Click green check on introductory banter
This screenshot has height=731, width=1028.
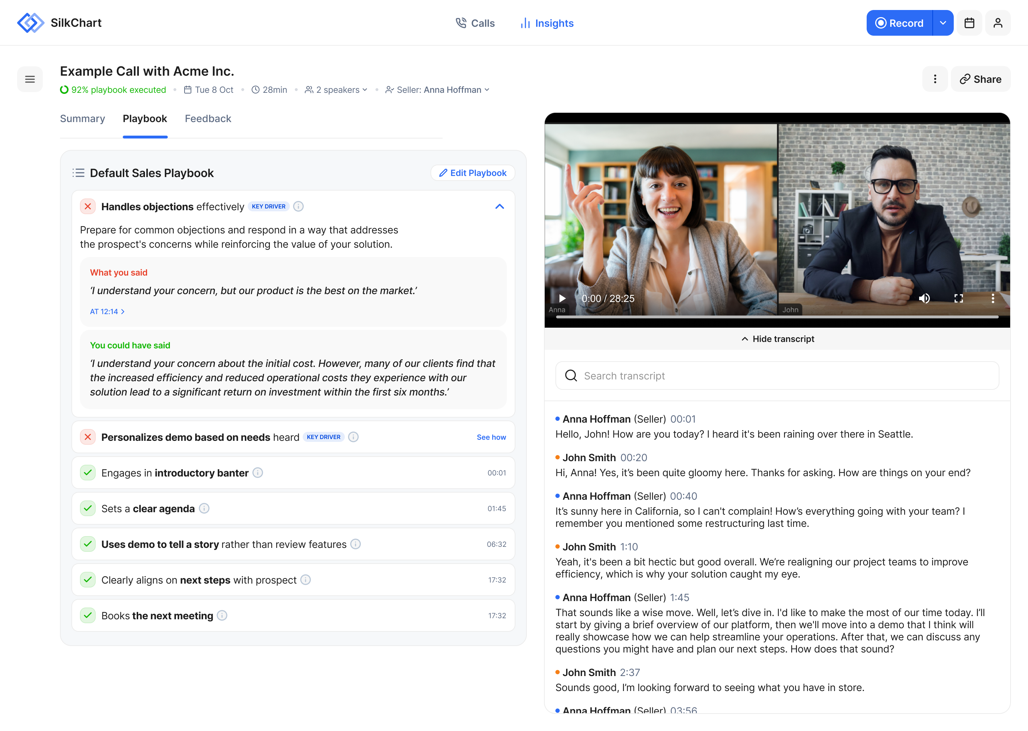tap(88, 473)
